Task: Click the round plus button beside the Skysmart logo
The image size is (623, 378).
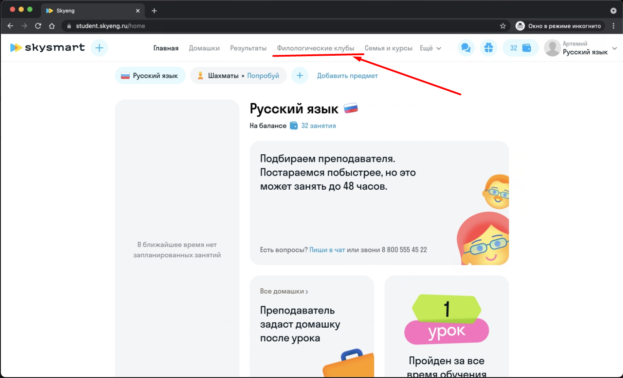Action: (x=100, y=48)
